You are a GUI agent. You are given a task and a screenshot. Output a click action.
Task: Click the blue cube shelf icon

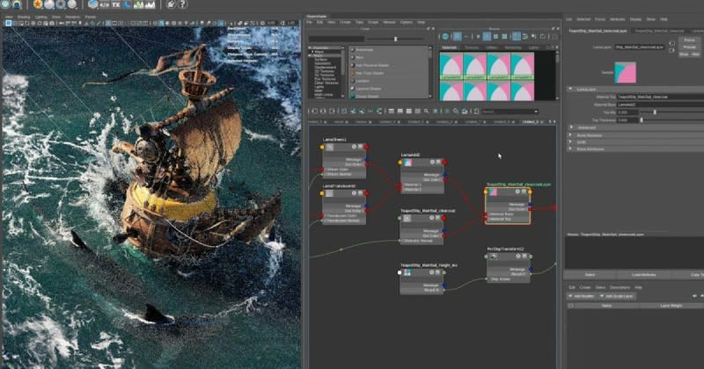[x=93, y=4]
